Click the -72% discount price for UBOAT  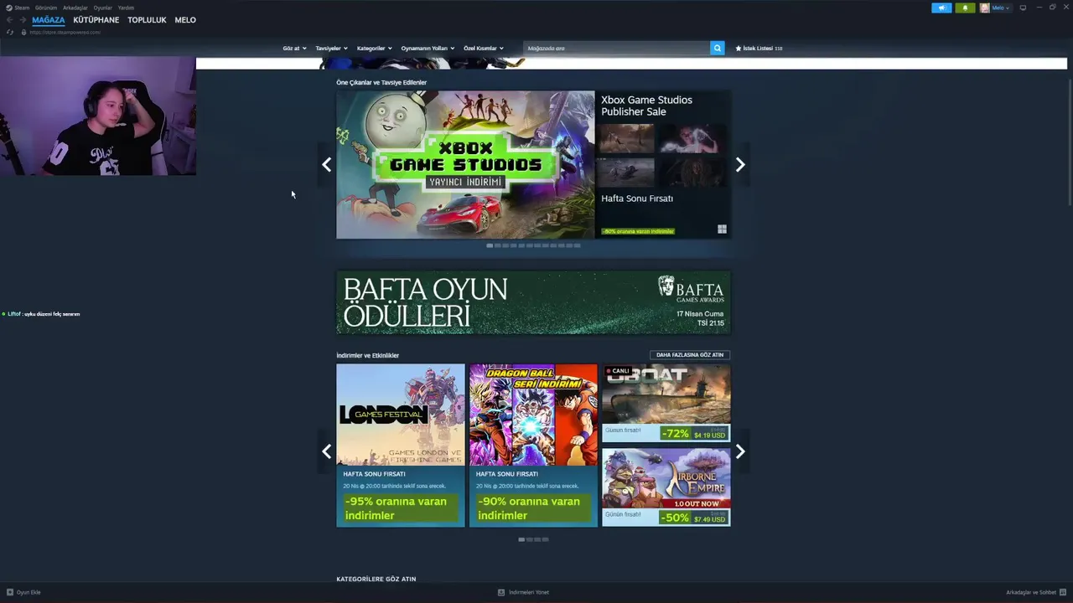coord(694,434)
